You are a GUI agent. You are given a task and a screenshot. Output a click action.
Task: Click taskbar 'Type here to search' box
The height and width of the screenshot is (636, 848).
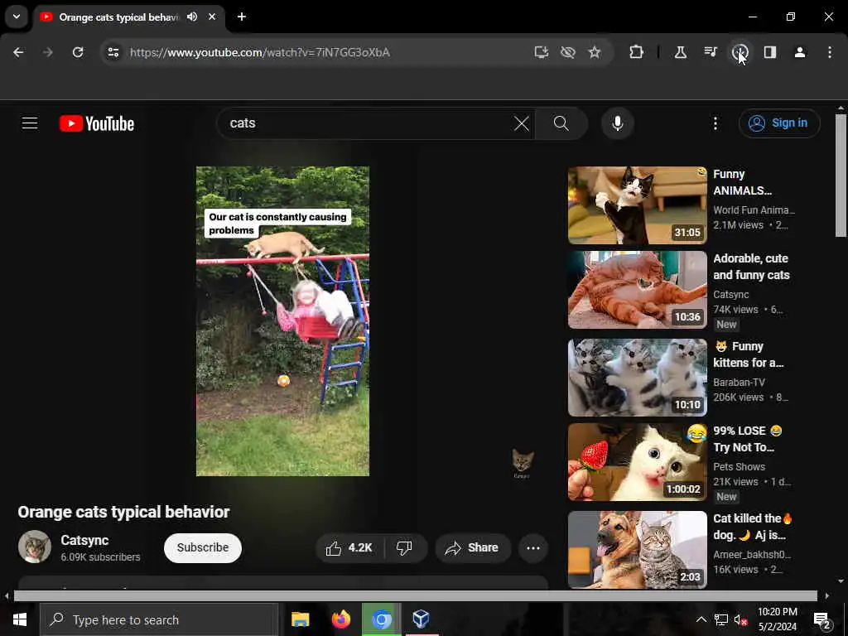click(159, 619)
